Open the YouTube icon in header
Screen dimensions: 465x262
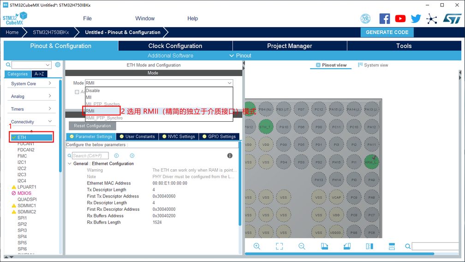(400, 18)
